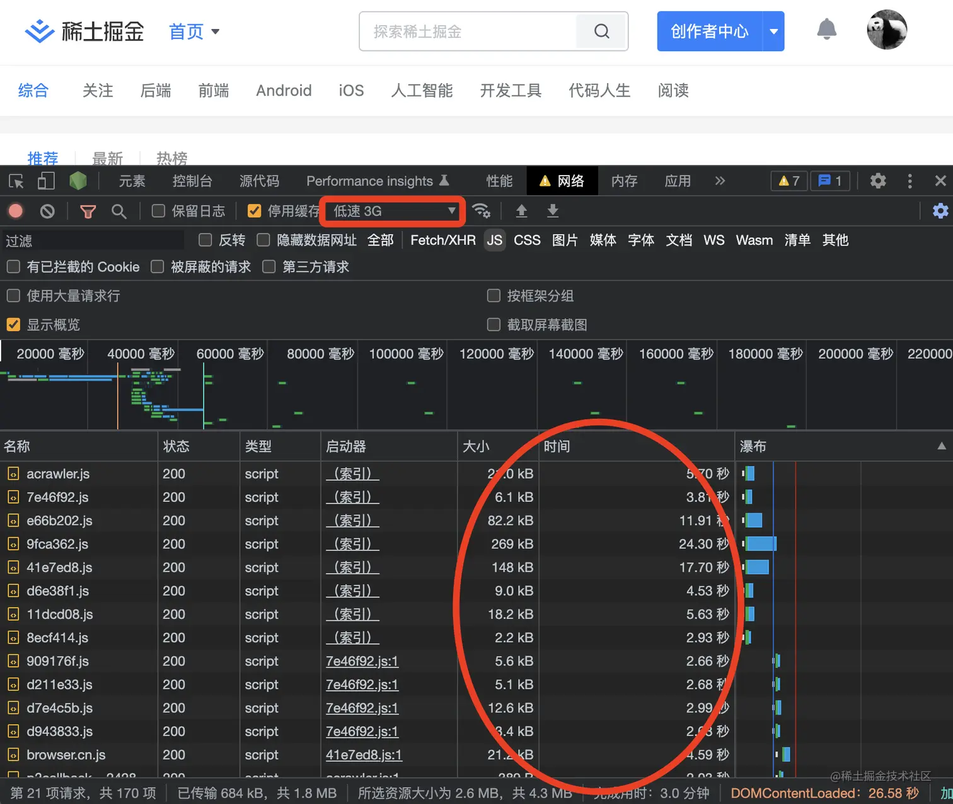The image size is (953, 804).
Task: Check the 使用大量请求行 checkbox
Action: (13, 296)
